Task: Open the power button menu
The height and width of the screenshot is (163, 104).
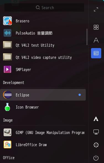Action: click(x=96, y=158)
